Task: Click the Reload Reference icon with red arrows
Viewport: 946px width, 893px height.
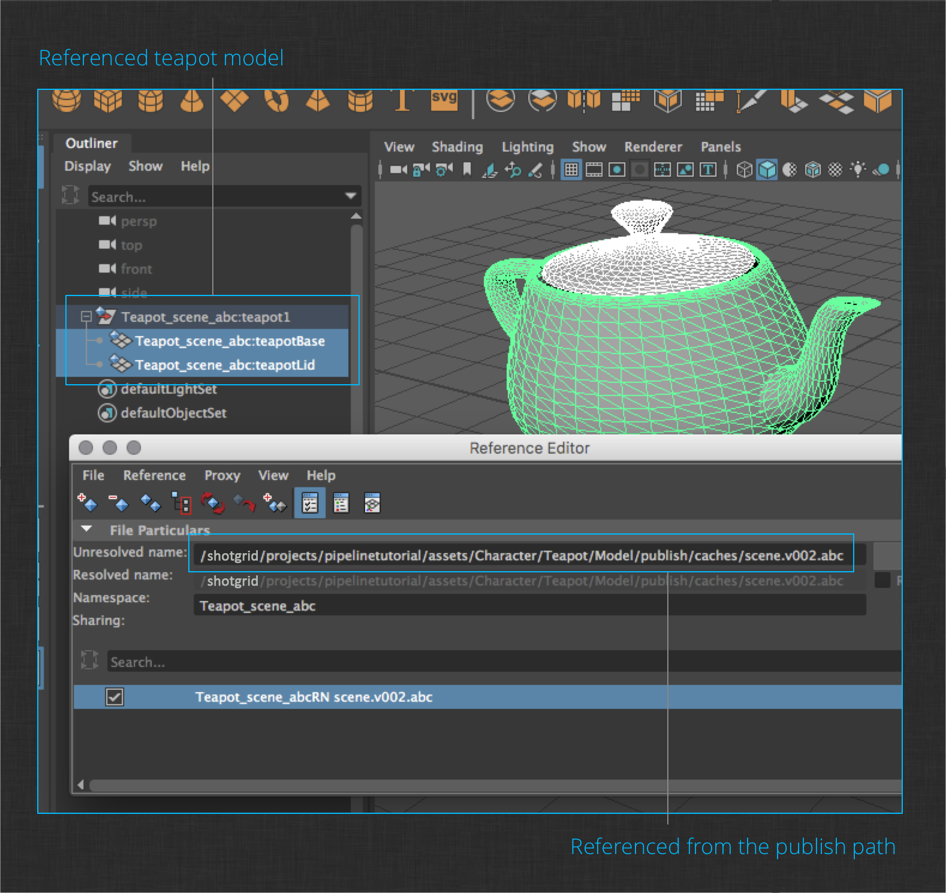Action: [213, 503]
